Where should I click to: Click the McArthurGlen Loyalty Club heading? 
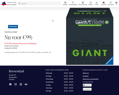(95, 70)
